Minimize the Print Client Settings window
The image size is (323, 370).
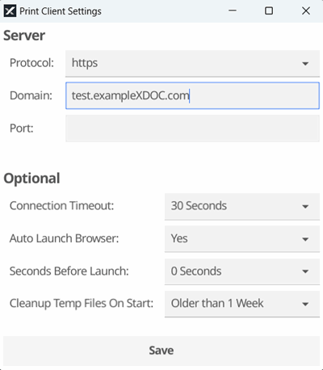tap(233, 11)
